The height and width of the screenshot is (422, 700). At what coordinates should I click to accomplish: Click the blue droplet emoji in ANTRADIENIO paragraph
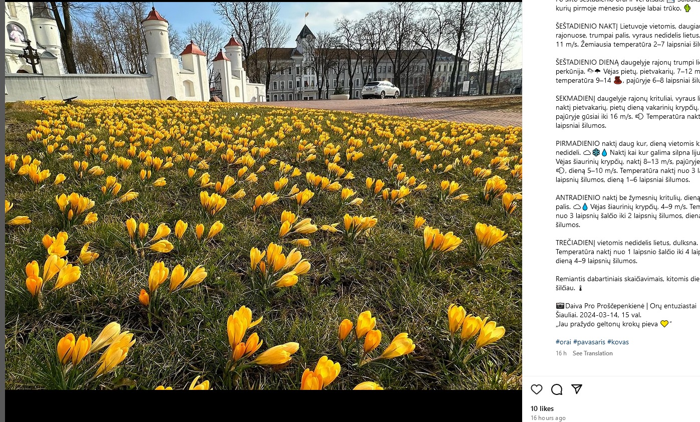click(585, 206)
